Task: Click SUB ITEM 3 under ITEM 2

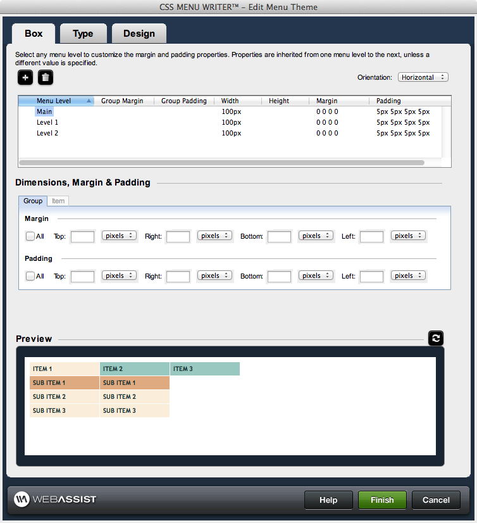Action: click(135, 410)
